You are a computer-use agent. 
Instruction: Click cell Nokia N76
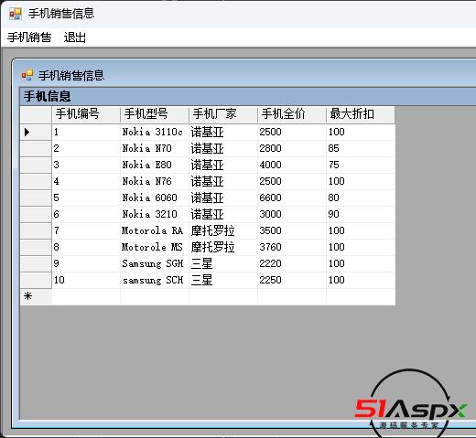(155, 181)
